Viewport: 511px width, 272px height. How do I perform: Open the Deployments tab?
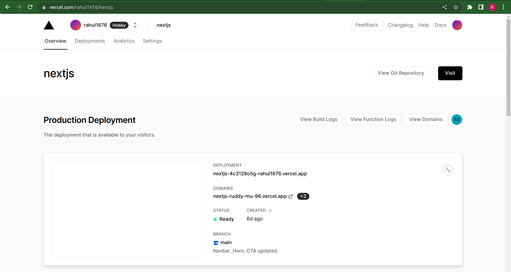[x=90, y=41]
